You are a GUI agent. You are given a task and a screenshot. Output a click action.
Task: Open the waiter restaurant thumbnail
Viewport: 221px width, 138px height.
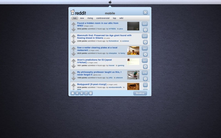pos(133,50)
